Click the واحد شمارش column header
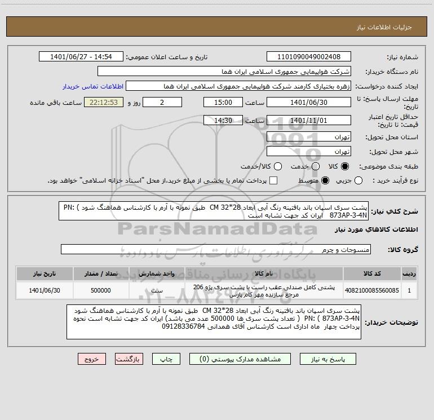The height and width of the screenshot is (420, 434). pyautogui.click(x=157, y=273)
